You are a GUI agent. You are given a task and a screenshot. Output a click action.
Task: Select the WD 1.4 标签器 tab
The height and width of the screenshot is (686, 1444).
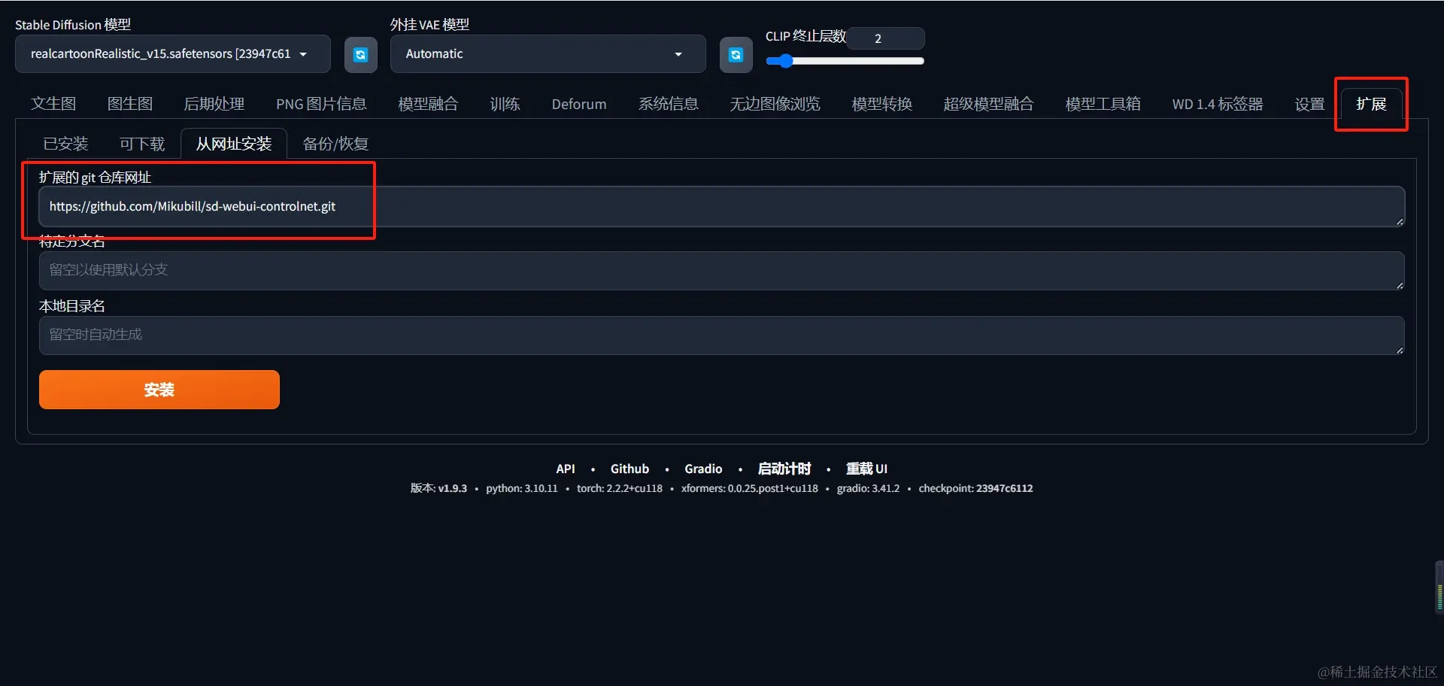(x=1218, y=104)
